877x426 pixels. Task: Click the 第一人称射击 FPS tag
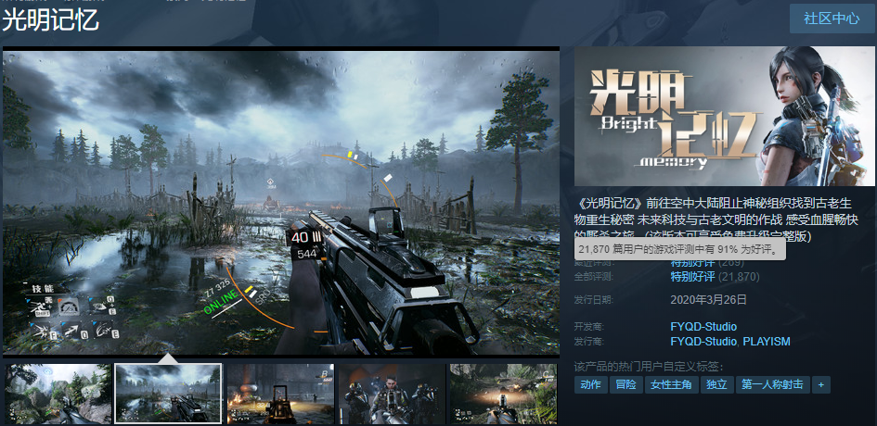[x=772, y=384]
